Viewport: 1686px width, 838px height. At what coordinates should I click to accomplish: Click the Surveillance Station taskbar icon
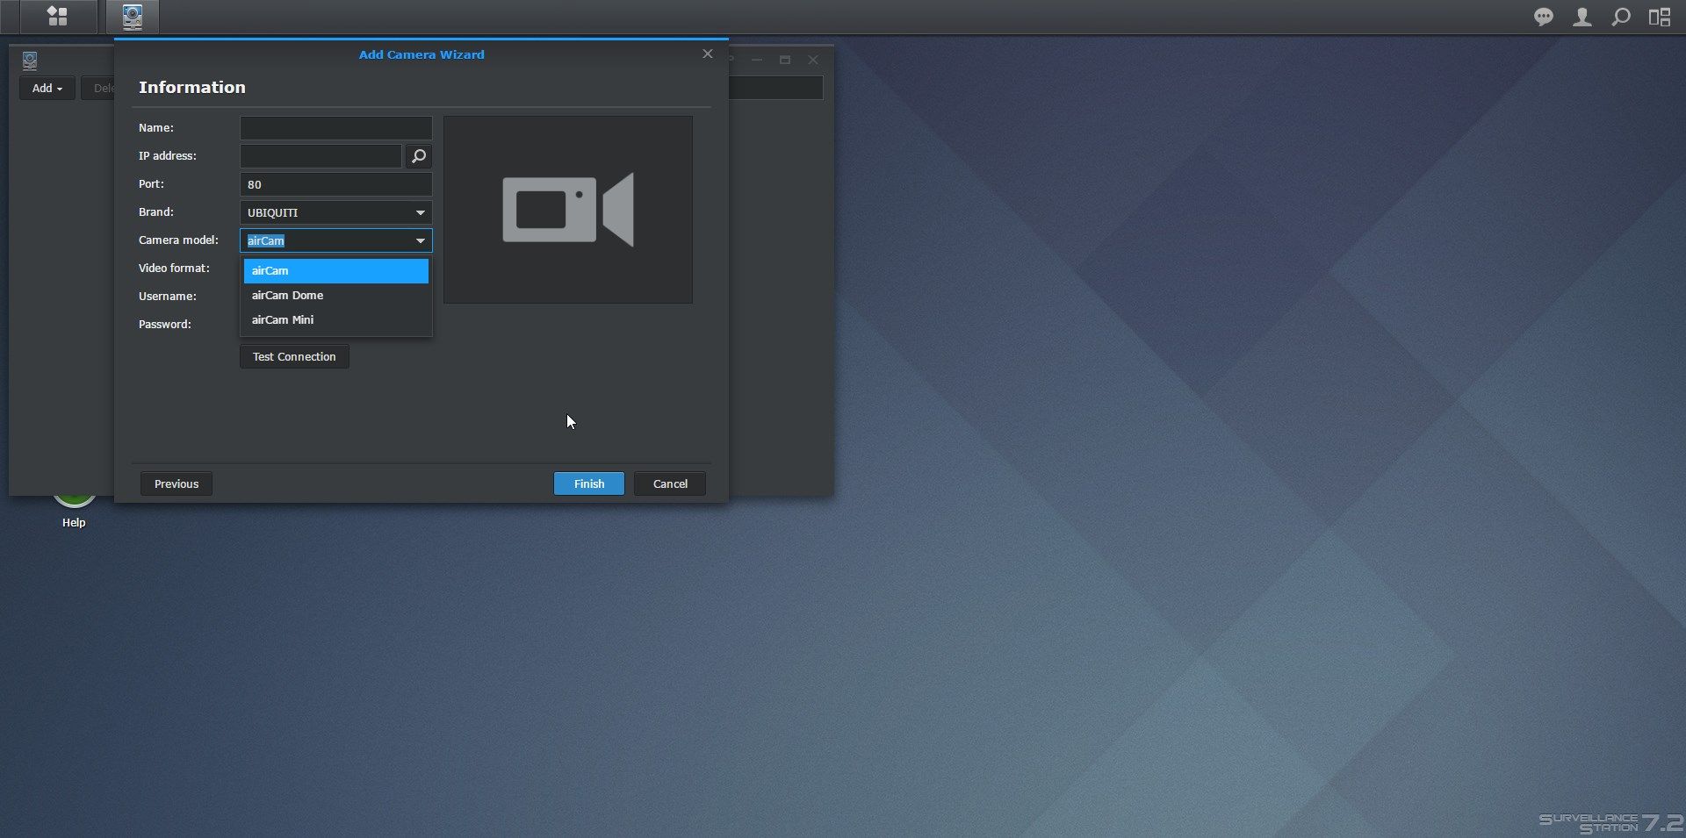(133, 17)
